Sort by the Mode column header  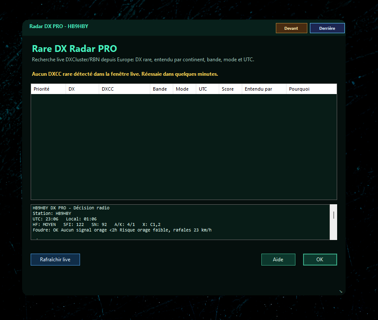(184, 89)
